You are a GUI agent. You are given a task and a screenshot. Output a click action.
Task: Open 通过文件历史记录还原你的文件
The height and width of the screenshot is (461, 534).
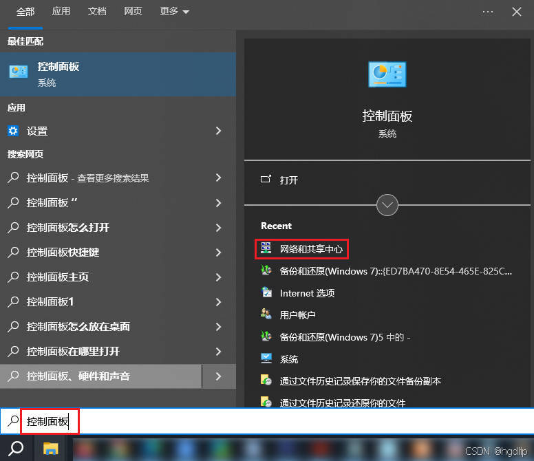tap(342, 403)
